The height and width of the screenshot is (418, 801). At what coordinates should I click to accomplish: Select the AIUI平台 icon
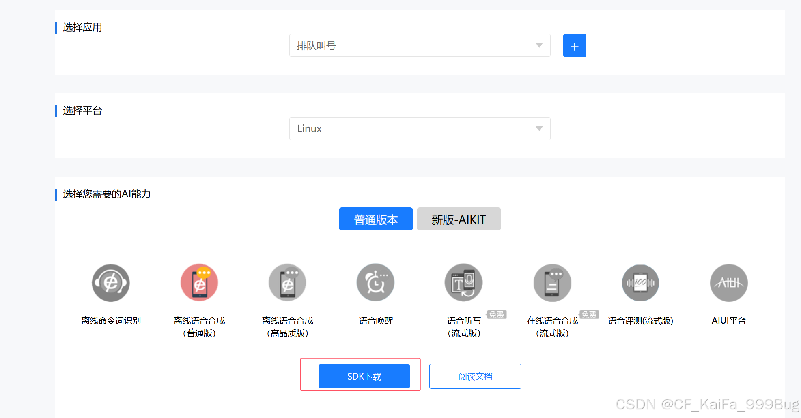pos(729,283)
